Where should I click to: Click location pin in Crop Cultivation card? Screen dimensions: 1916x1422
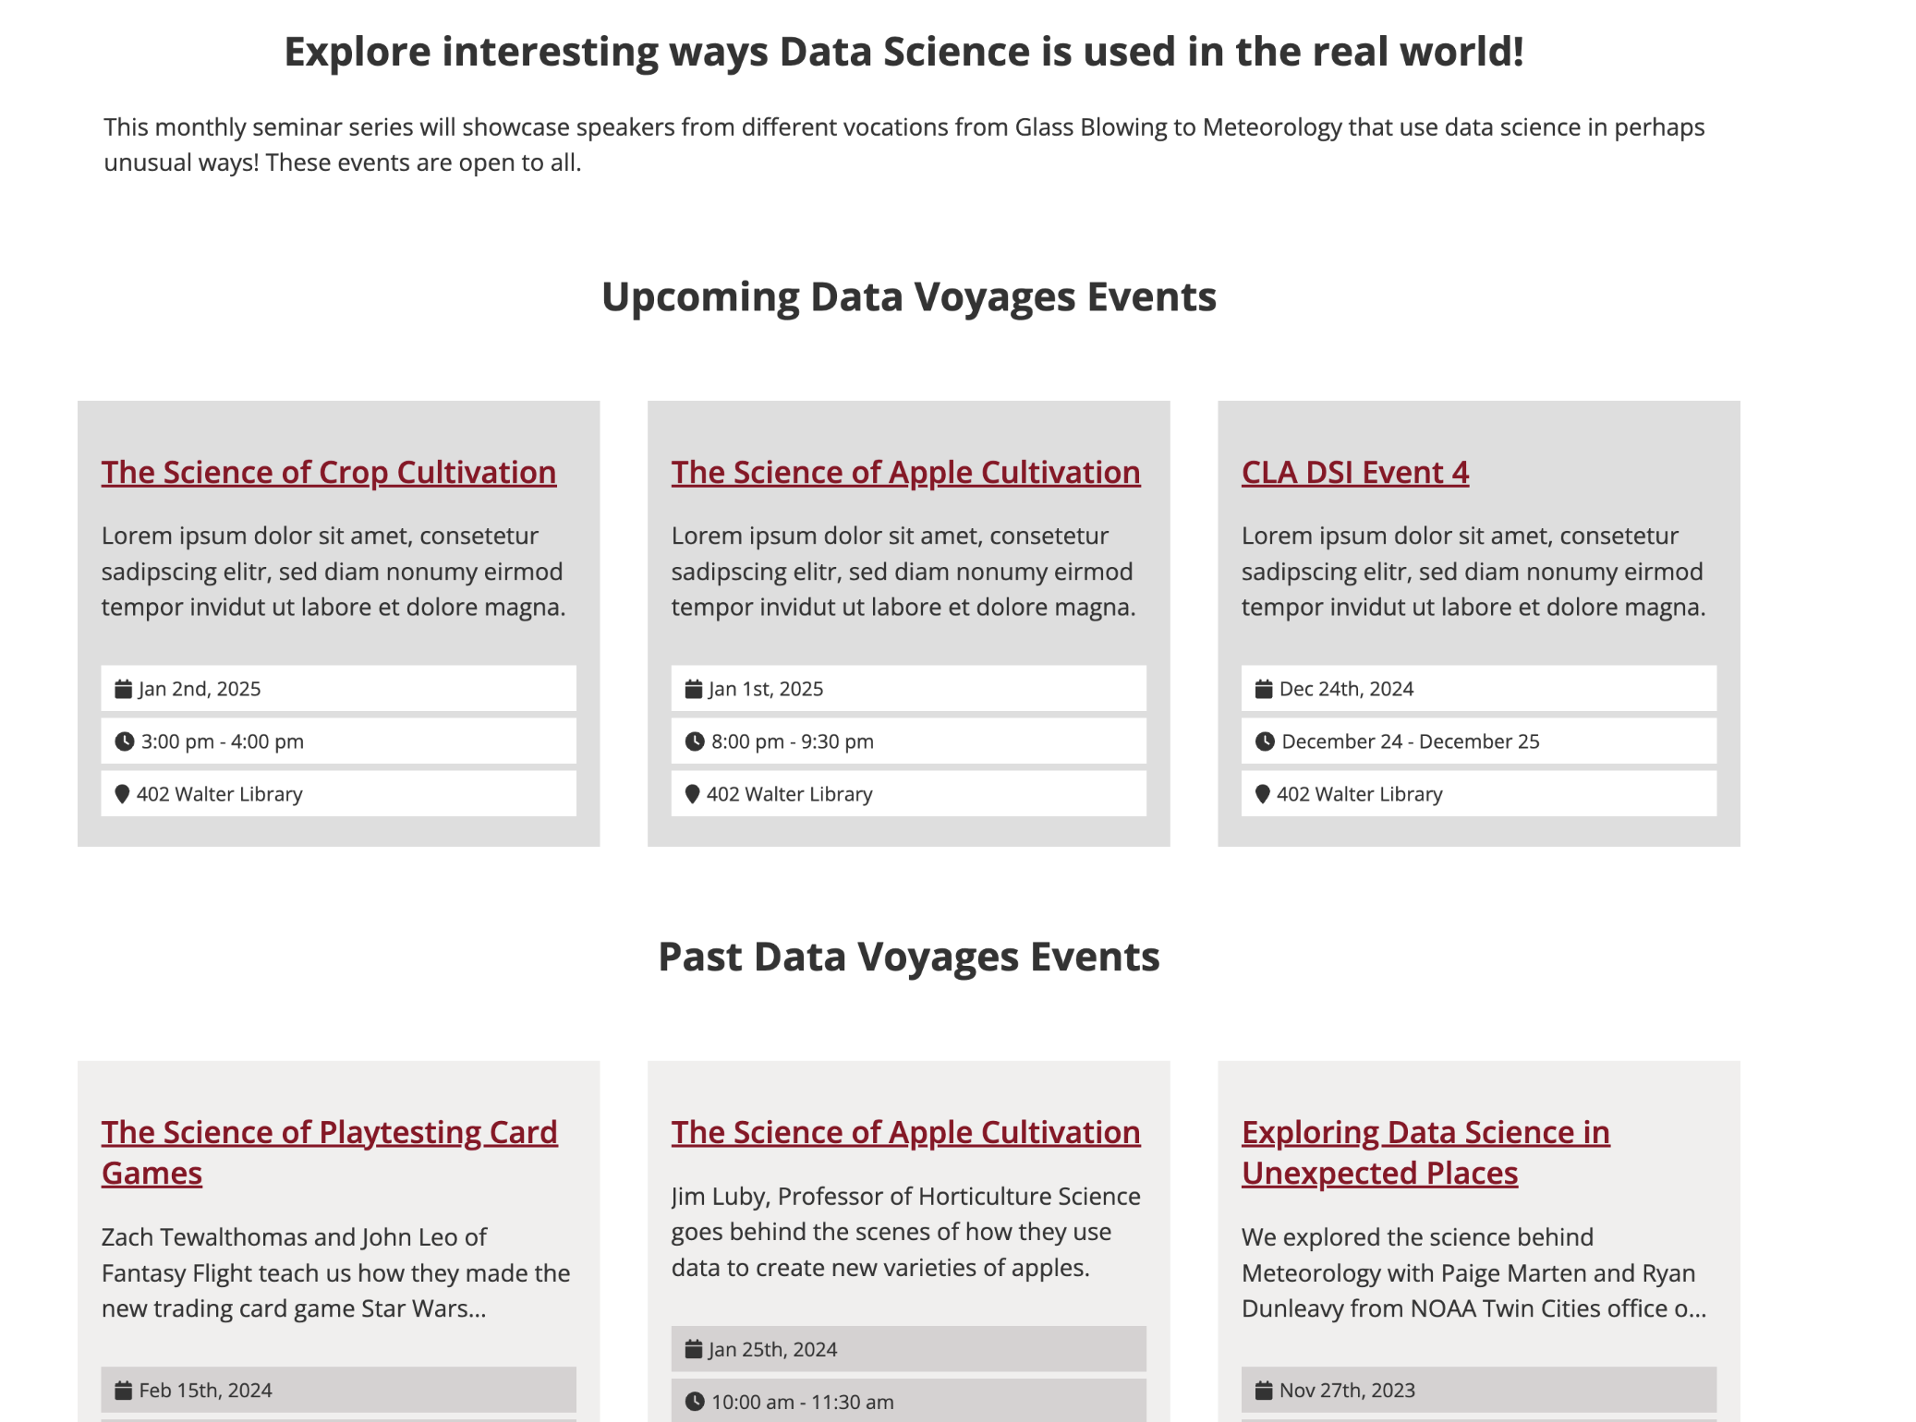[122, 794]
